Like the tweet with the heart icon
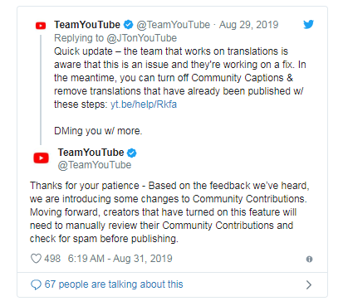This screenshot has width=348, height=306. (36, 259)
